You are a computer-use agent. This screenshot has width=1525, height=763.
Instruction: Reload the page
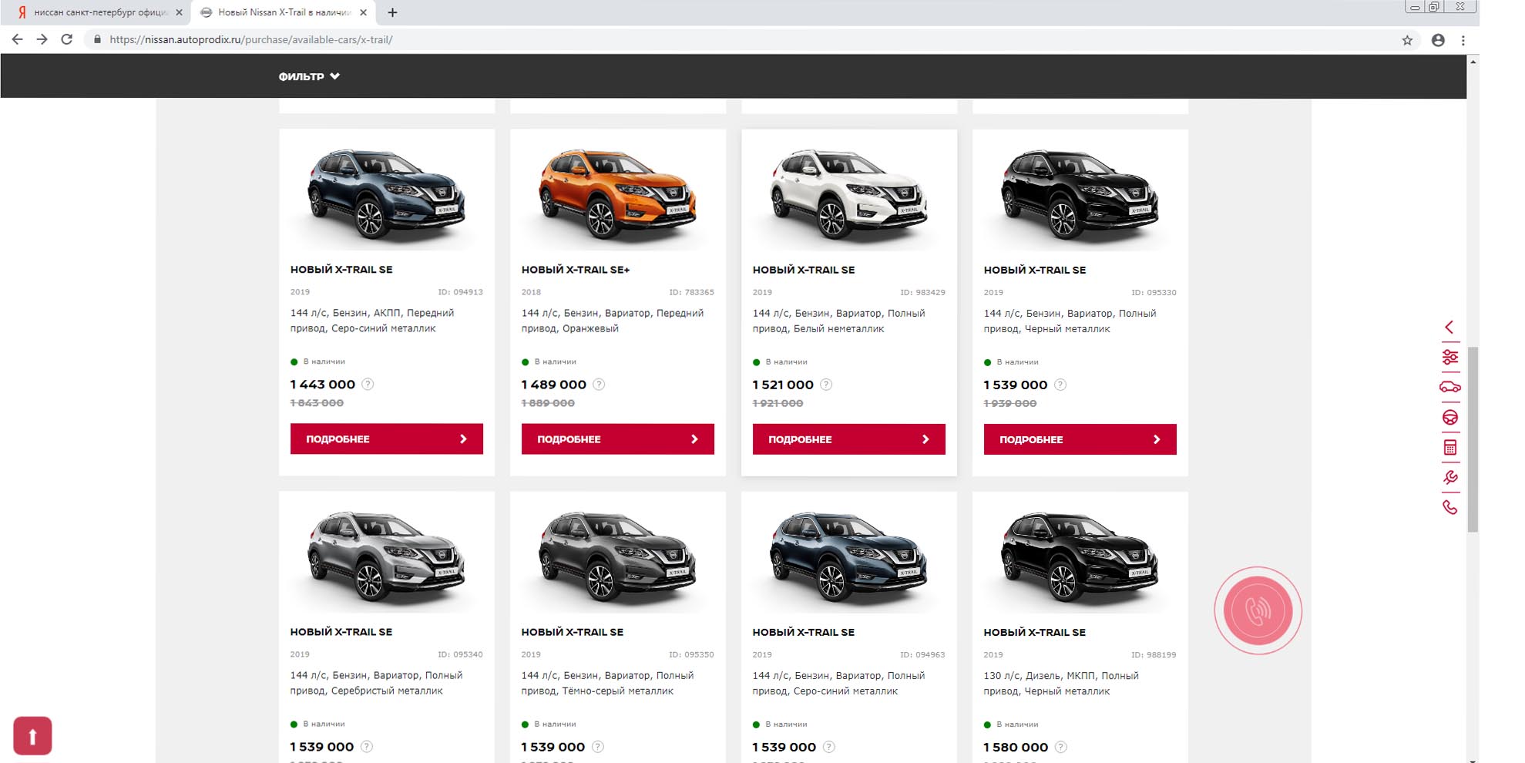[67, 39]
